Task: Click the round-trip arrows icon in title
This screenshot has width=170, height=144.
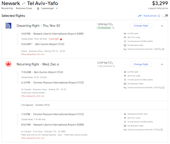Action: coord(23,4)
